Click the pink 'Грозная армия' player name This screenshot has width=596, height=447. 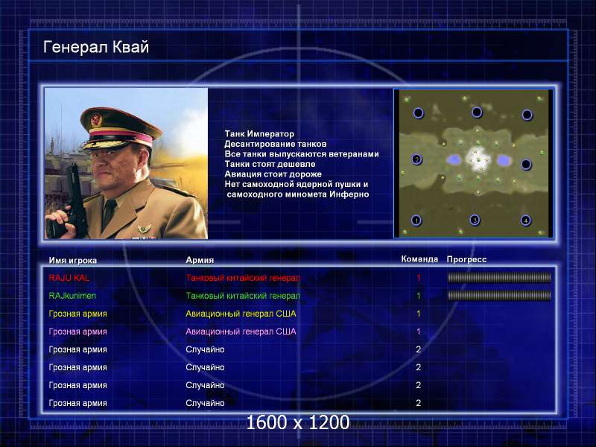(x=77, y=332)
